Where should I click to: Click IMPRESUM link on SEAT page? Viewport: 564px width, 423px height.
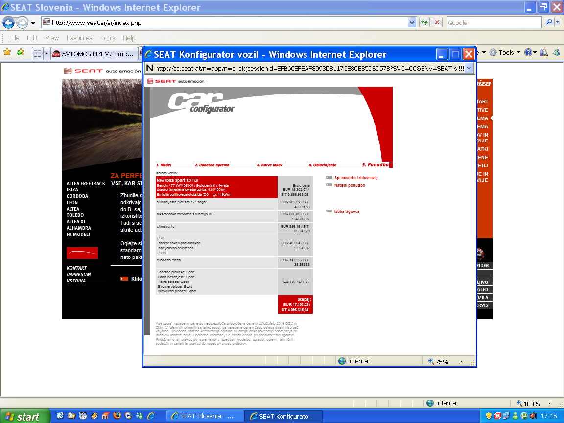tap(78, 275)
